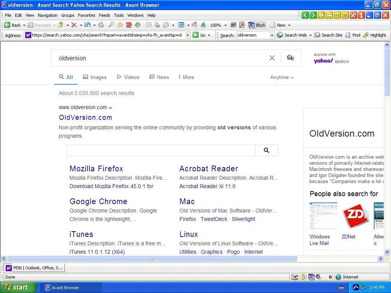391x293 pixels.
Task: Click the red '1' close-others icon
Action: coord(361,15)
